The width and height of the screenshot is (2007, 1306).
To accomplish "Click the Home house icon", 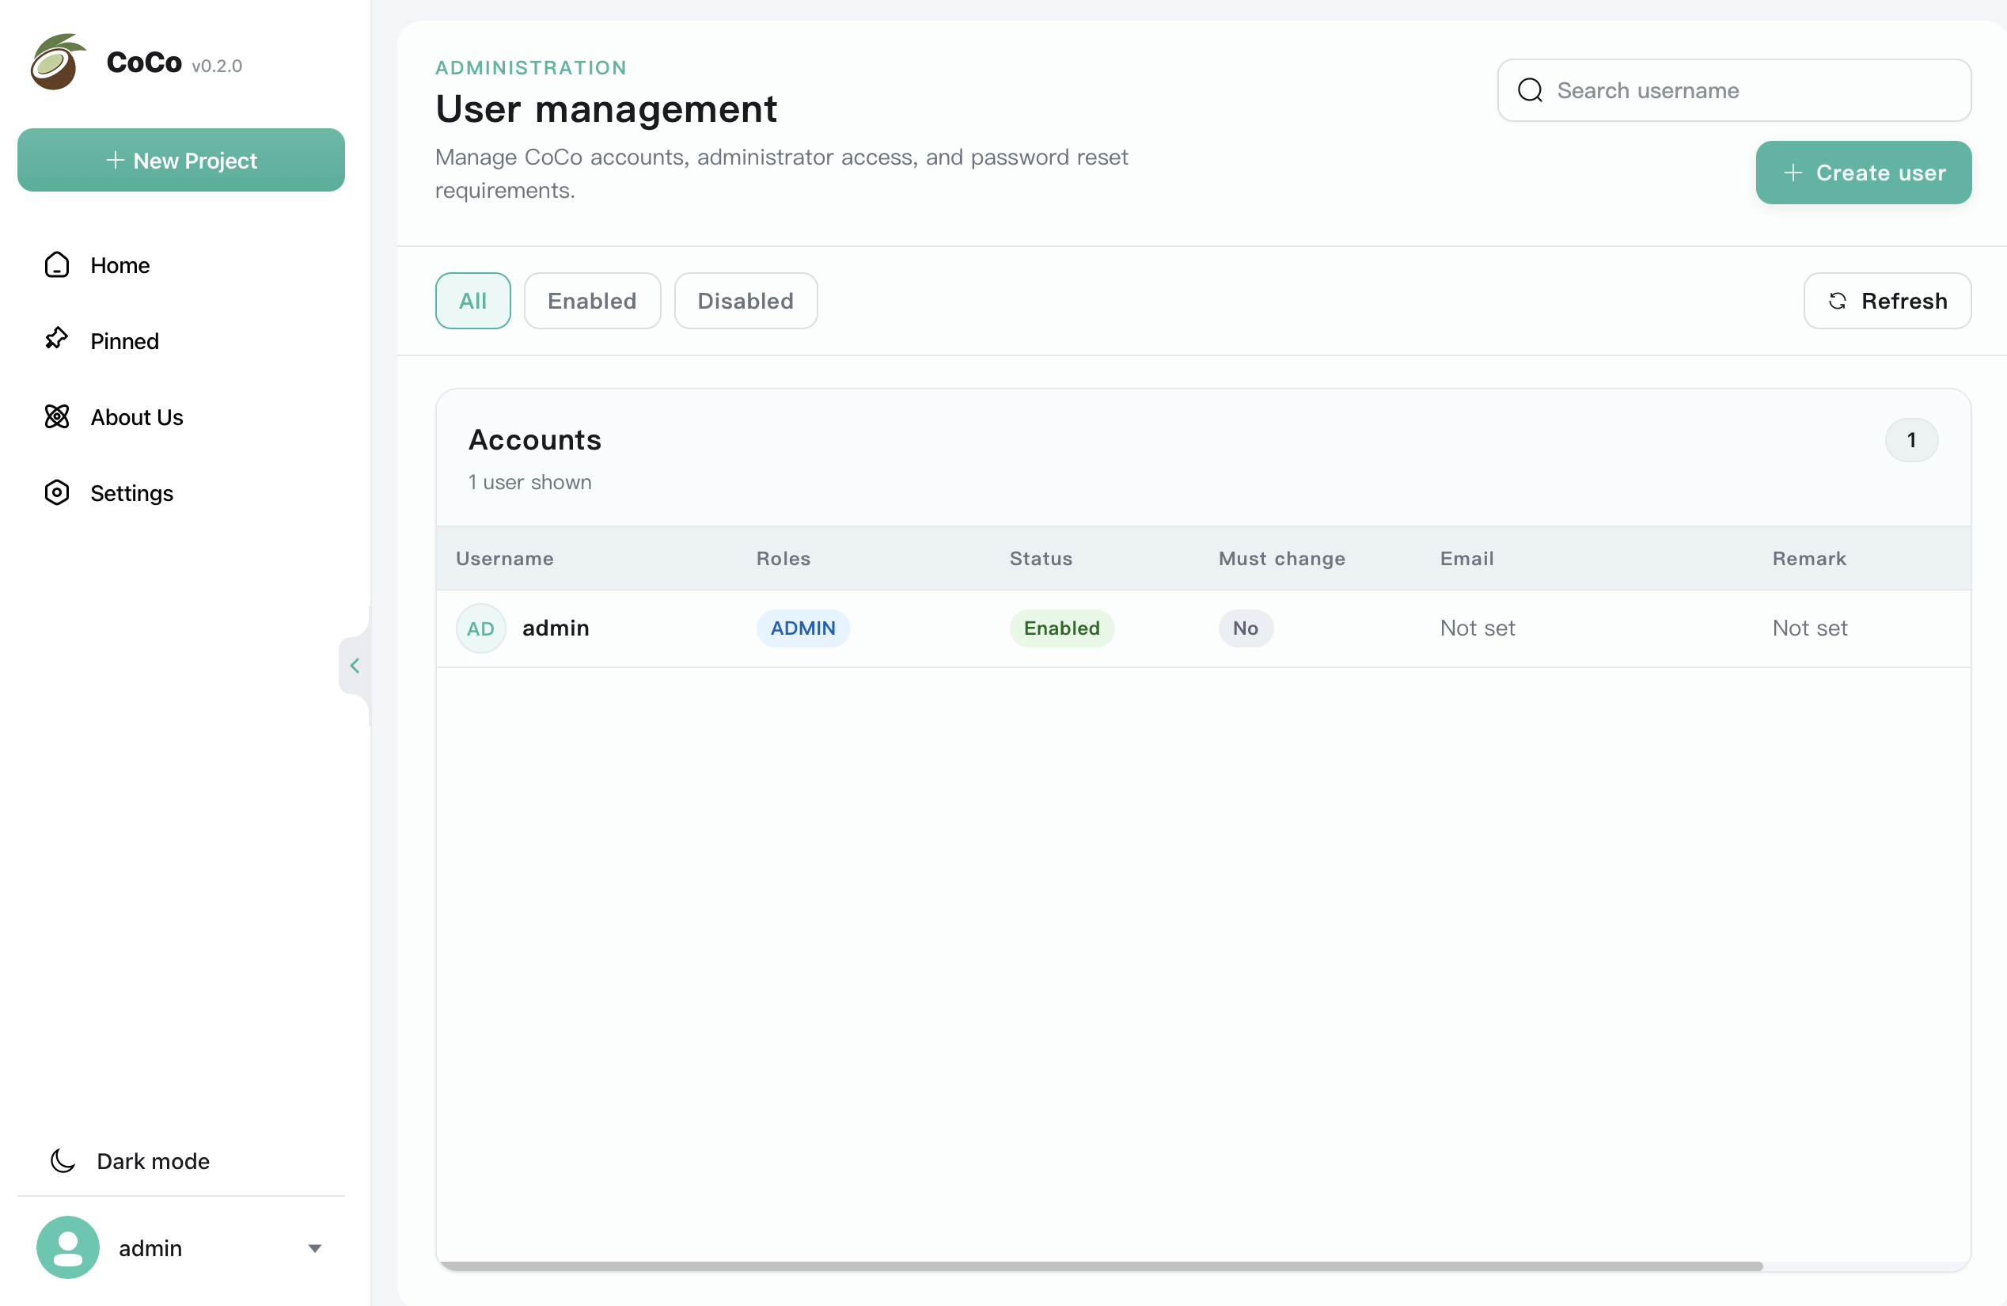I will pyautogui.click(x=56, y=264).
